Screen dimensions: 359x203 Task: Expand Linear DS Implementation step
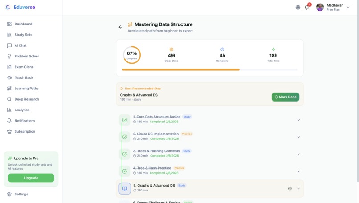click(298, 137)
